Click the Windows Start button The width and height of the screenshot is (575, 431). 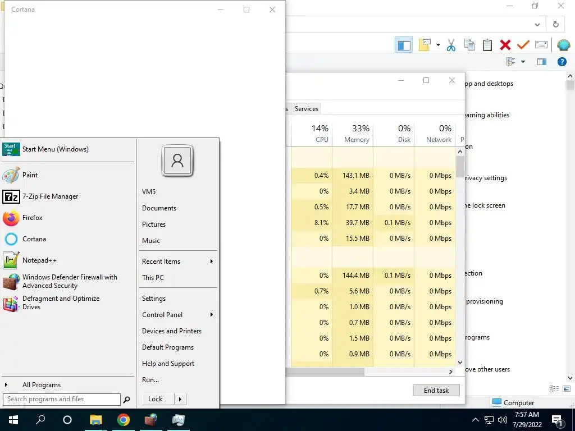coord(13,420)
